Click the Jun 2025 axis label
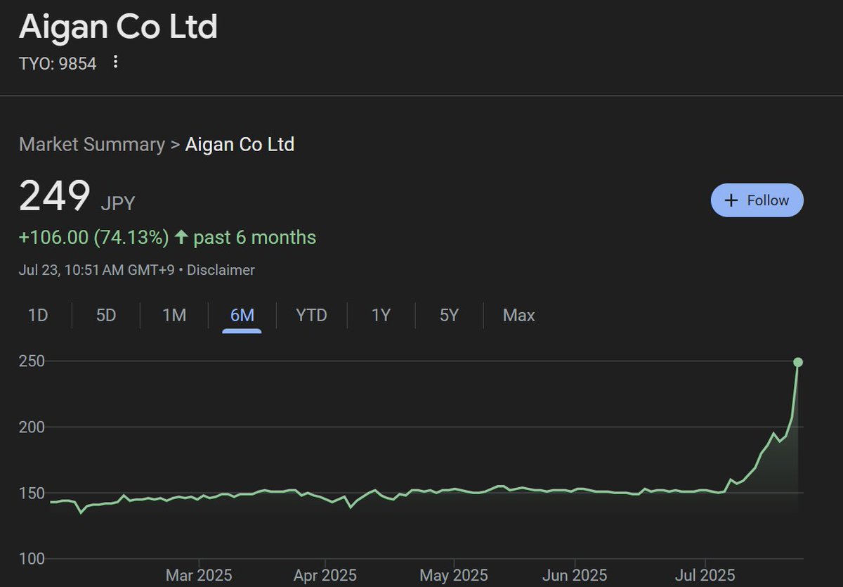The height and width of the screenshot is (587, 843). tap(575, 575)
